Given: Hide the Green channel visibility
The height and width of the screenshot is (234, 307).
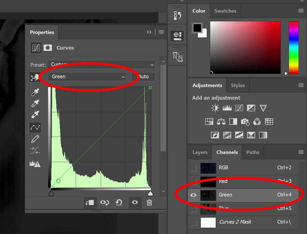Looking at the screenshot, I should coord(194,195).
